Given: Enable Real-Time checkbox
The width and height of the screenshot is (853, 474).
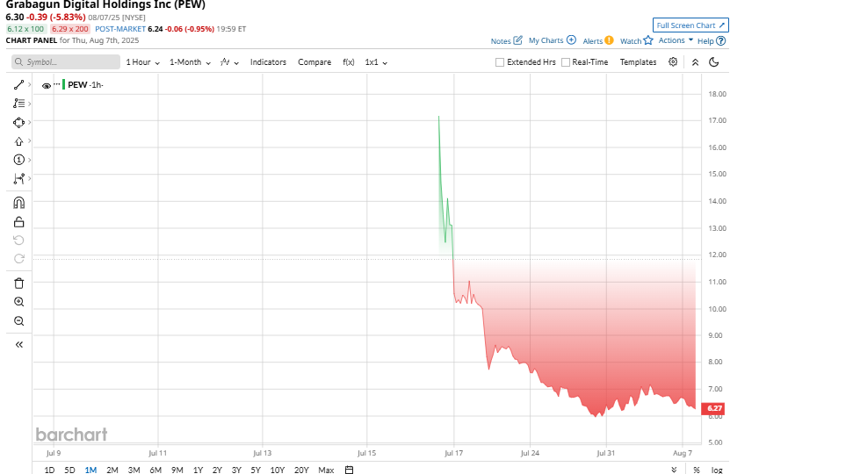Looking at the screenshot, I should (x=566, y=62).
